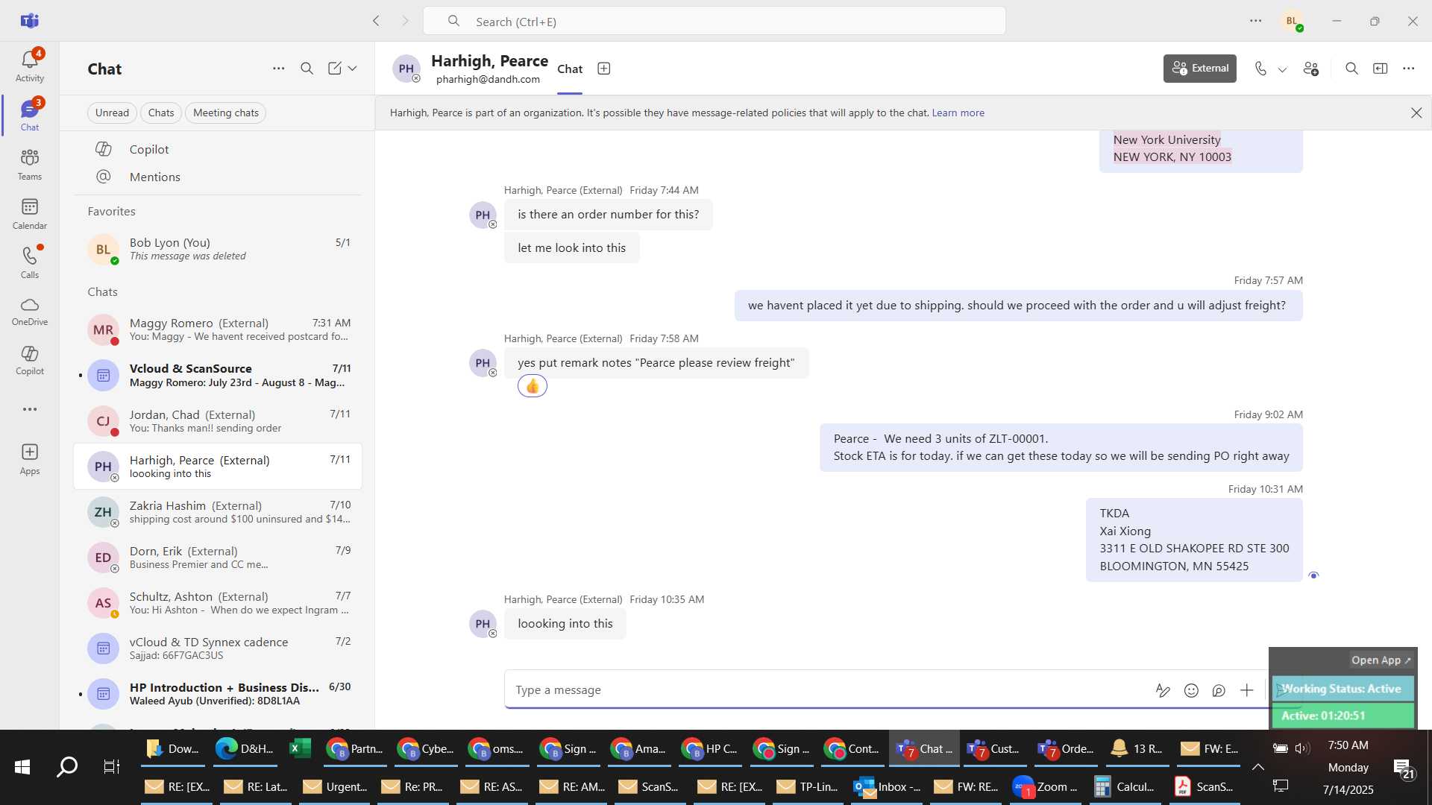Show more apps via sidebar ellipsis
The image size is (1432, 805).
(x=30, y=409)
